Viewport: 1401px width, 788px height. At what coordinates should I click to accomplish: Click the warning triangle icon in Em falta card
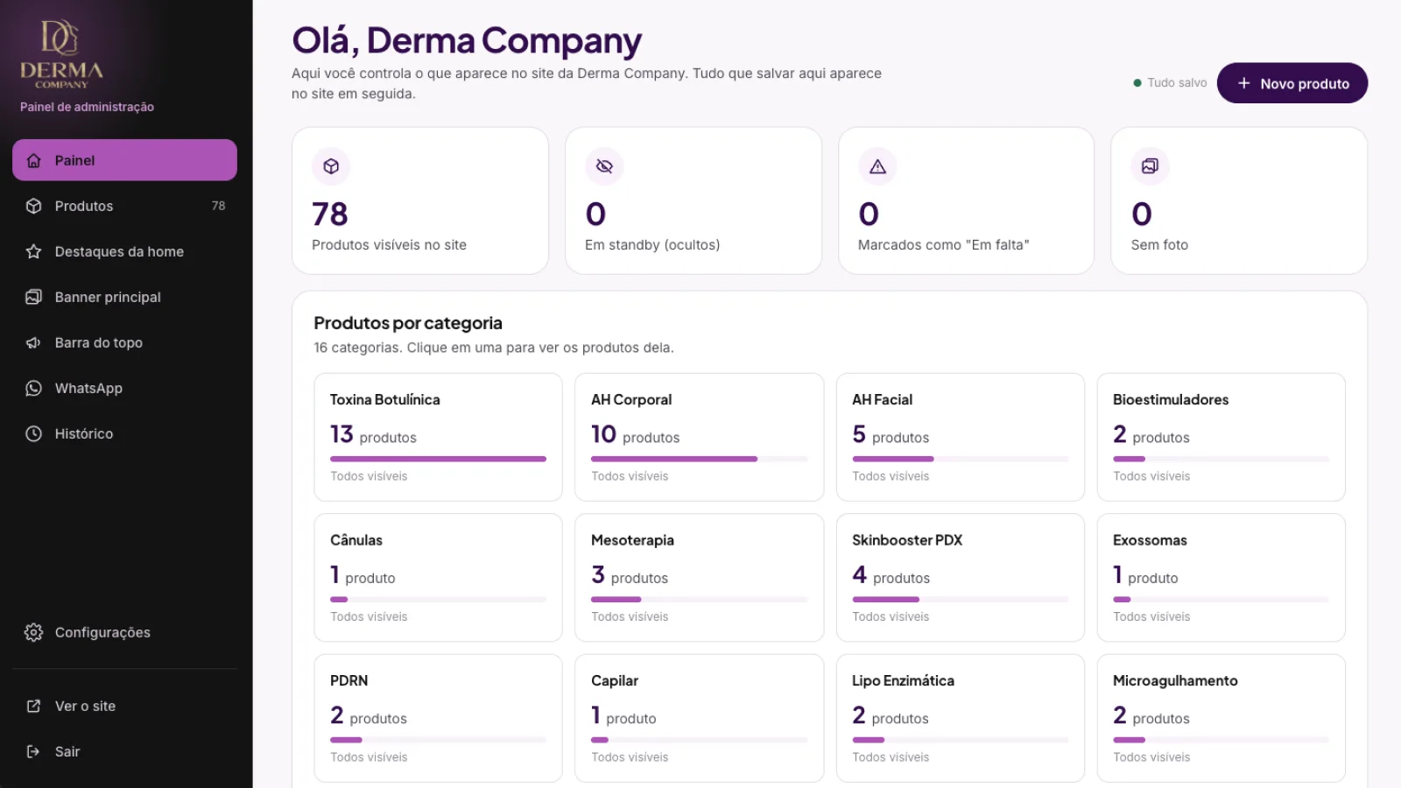(877, 166)
